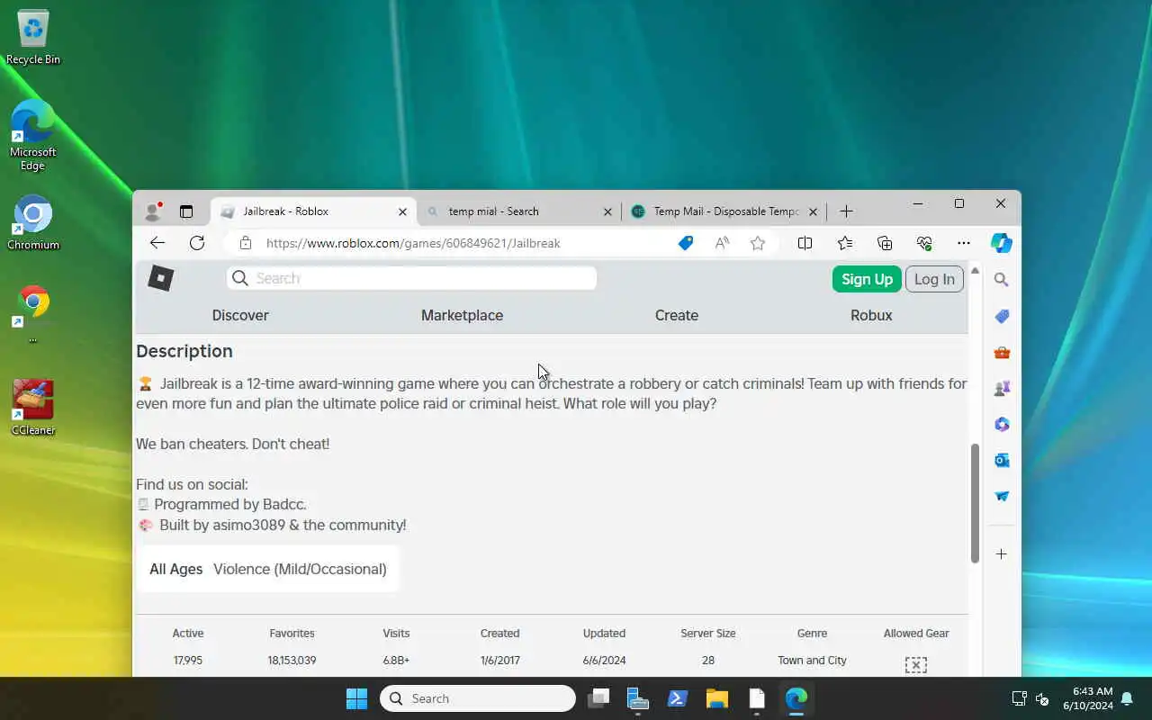
Task: Open the Robux navigation item
Action: coord(871,315)
